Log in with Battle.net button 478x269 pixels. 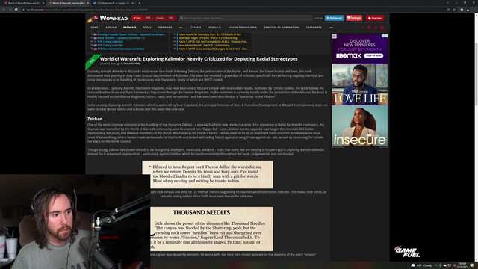[x=335, y=18]
